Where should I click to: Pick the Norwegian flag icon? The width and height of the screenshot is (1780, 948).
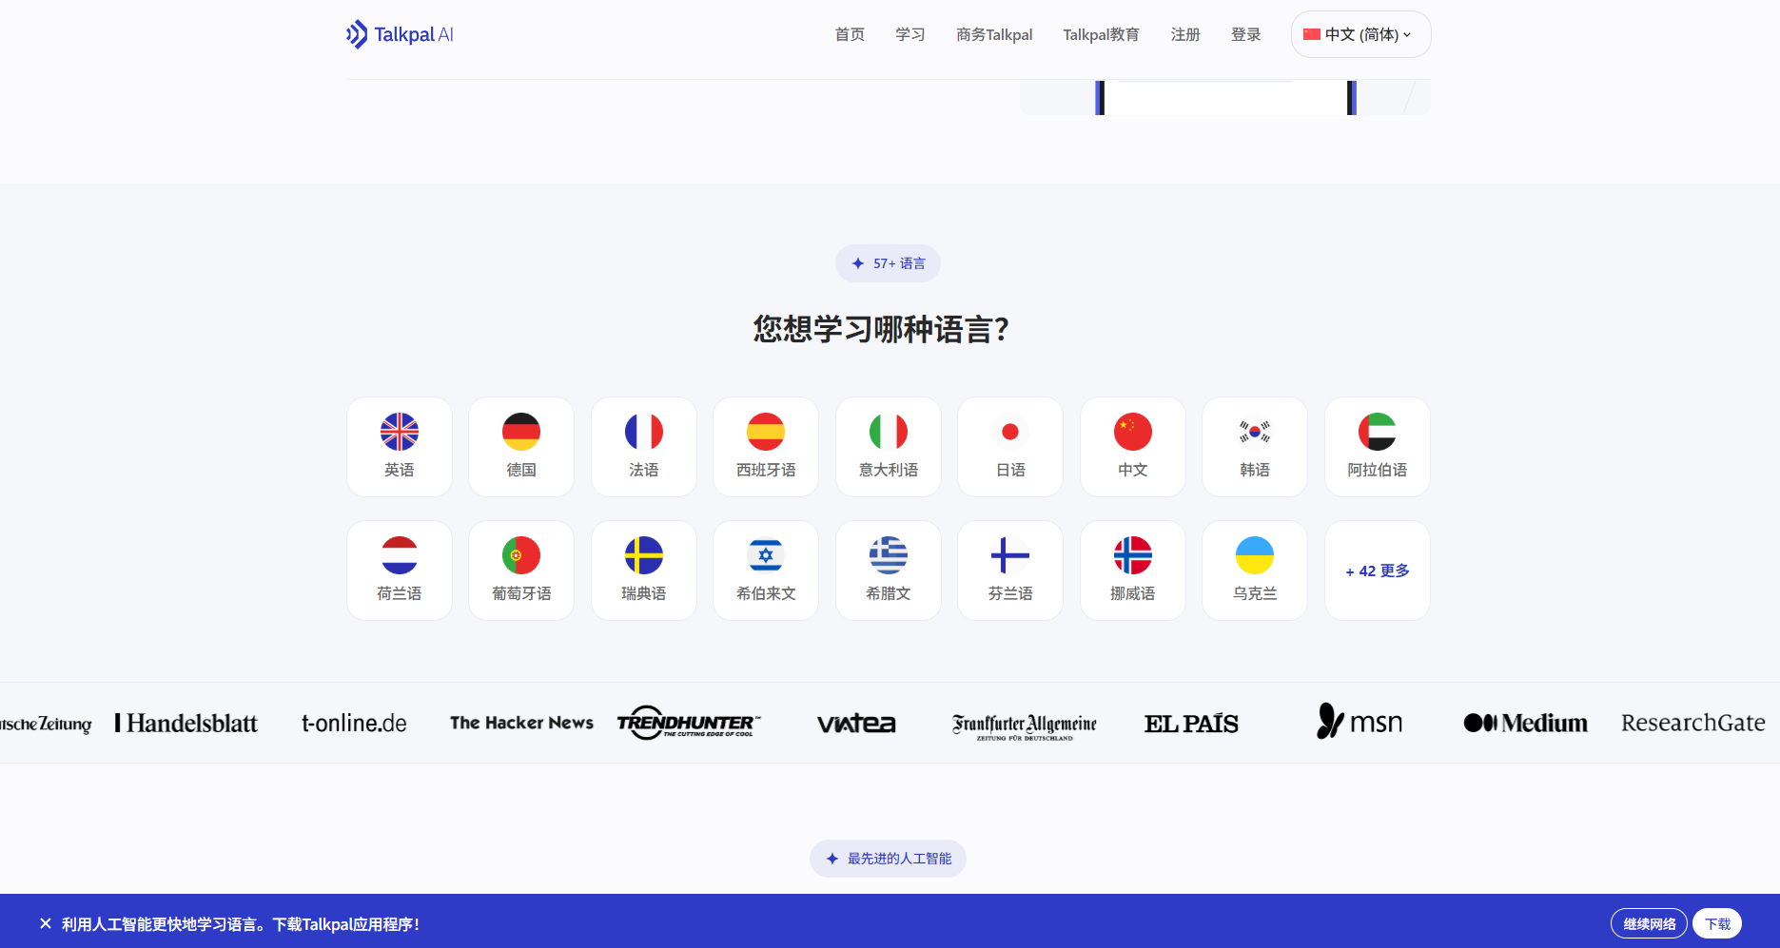click(1133, 555)
